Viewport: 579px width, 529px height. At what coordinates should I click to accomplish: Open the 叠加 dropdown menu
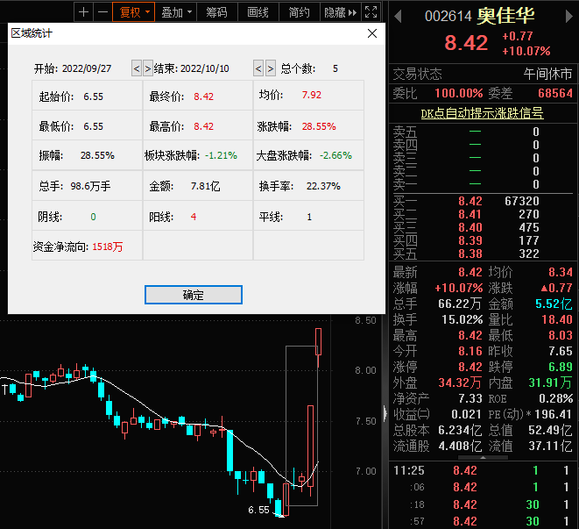[176, 11]
